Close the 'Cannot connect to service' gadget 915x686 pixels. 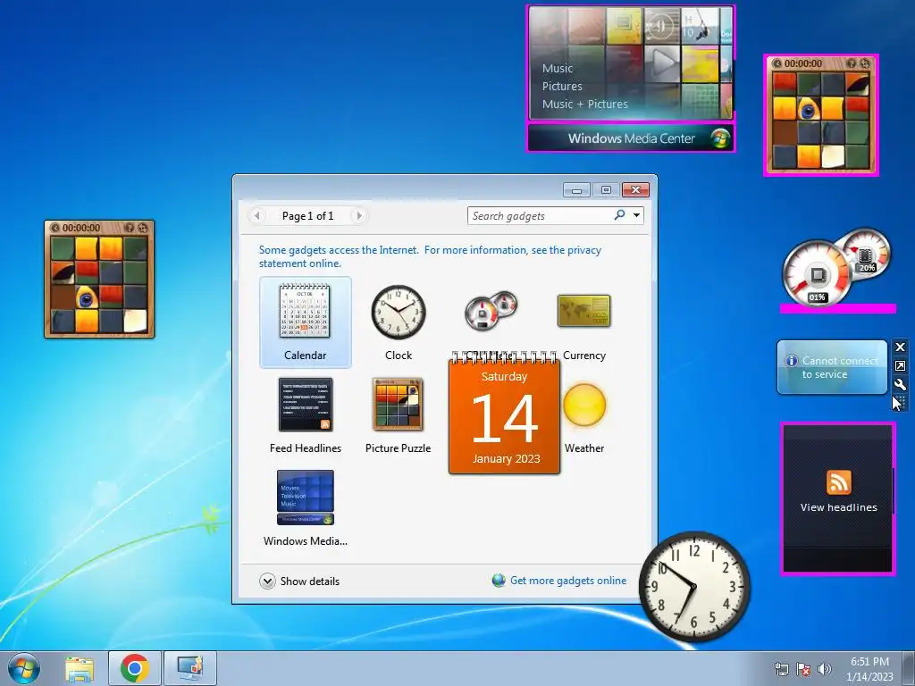coord(900,347)
